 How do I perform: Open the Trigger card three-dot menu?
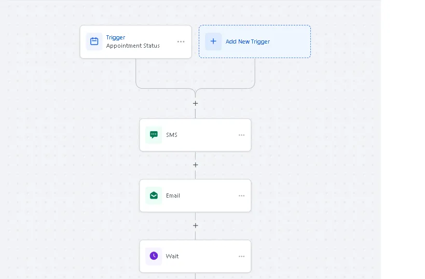[x=181, y=41]
